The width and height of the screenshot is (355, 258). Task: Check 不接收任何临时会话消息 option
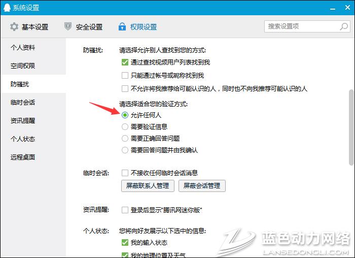click(x=125, y=173)
